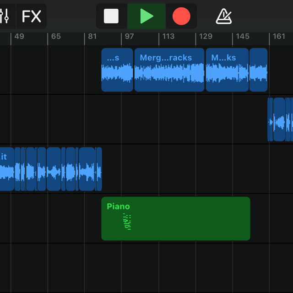Jump to bar 129 on the ruler
Viewport: 293px width, 293px height.
(x=206, y=37)
